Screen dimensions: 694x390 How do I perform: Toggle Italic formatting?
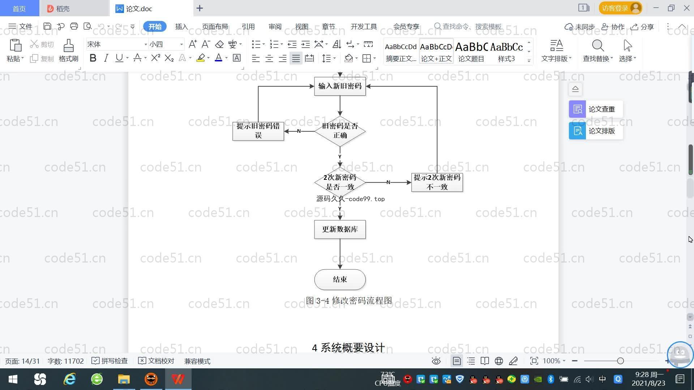[x=106, y=58]
